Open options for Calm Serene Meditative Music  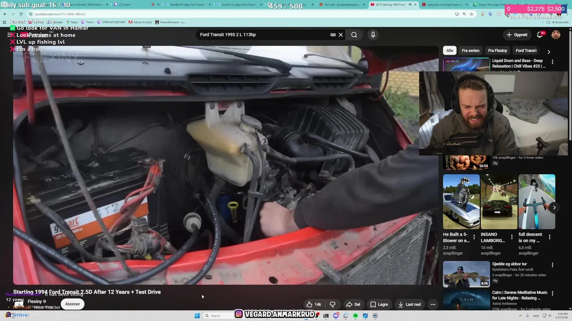click(552, 293)
